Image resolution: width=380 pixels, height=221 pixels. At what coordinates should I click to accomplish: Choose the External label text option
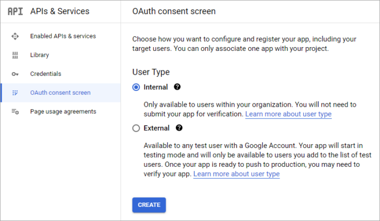(156, 128)
